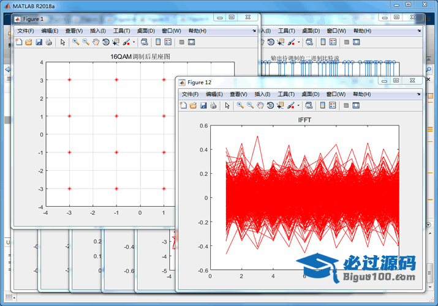Click 16QAM调制后星座图 plot title
The height and width of the screenshot is (306, 438).
(x=140, y=57)
